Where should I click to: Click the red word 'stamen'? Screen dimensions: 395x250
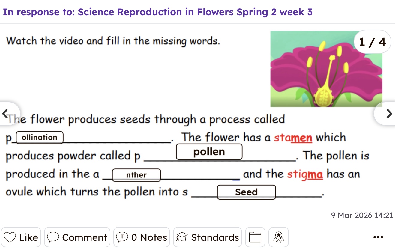point(293,138)
